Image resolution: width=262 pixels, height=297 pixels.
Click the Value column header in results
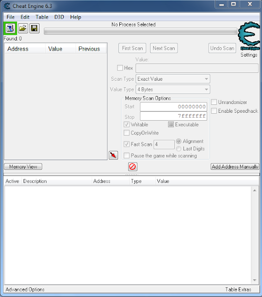60,49
